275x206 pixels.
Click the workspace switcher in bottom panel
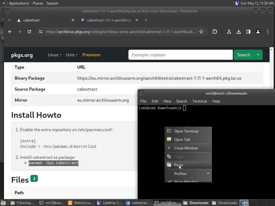(x=244, y=203)
